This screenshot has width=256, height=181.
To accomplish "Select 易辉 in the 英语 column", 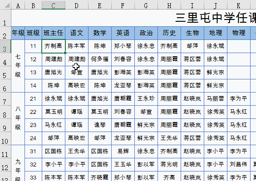I will 123,152.
